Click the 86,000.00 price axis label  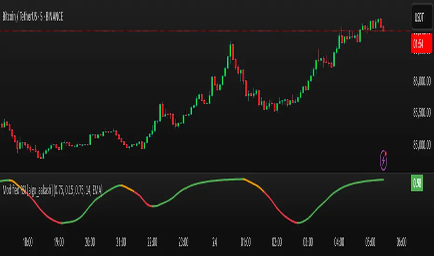click(x=422, y=81)
